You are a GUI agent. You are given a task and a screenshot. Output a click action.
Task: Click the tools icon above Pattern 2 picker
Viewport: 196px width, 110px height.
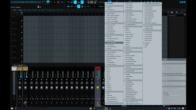182,12
